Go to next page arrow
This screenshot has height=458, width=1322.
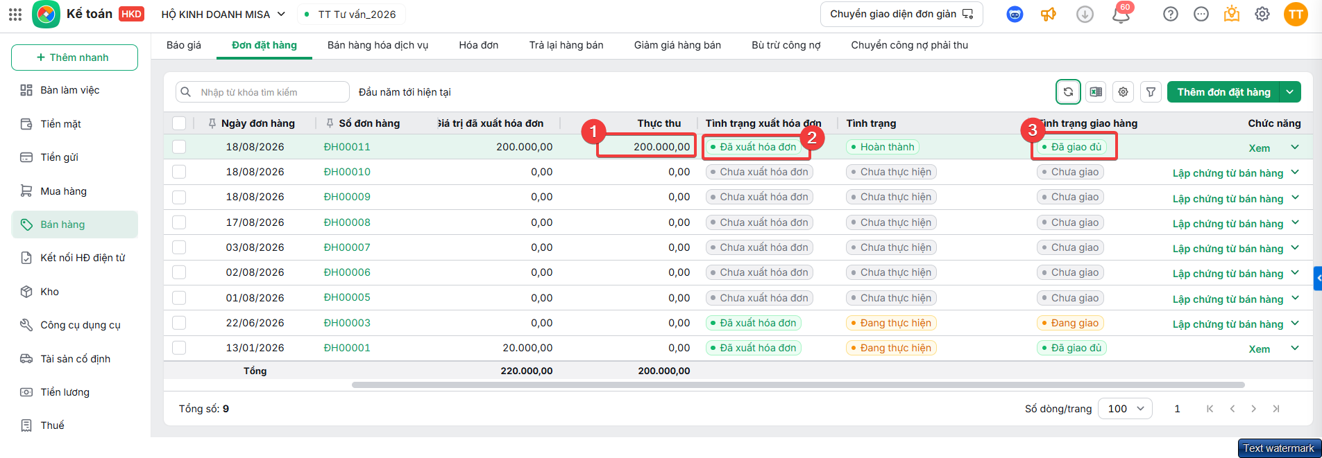(x=1253, y=409)
